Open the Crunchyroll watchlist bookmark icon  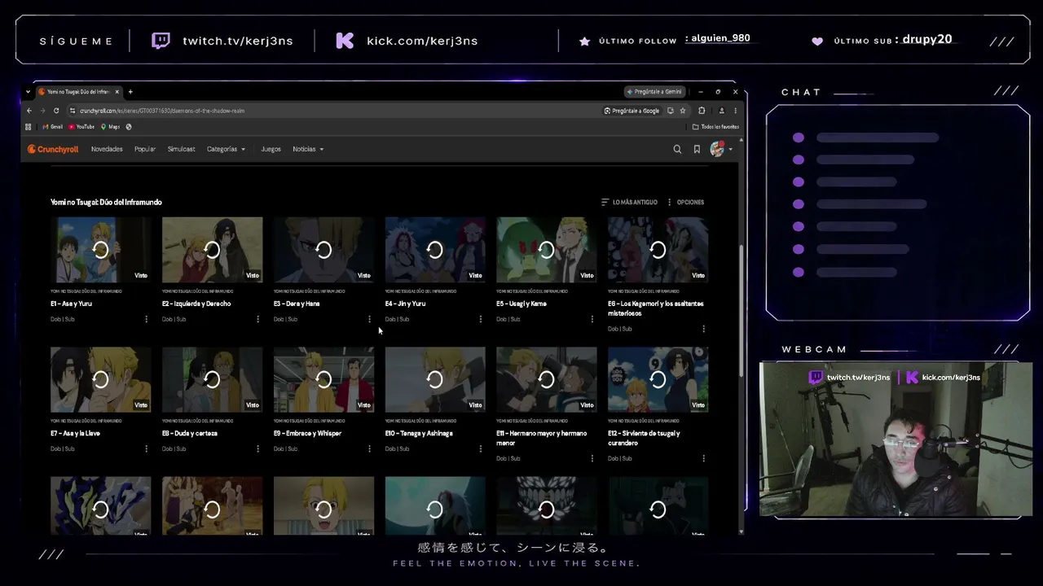coord(697,150)
